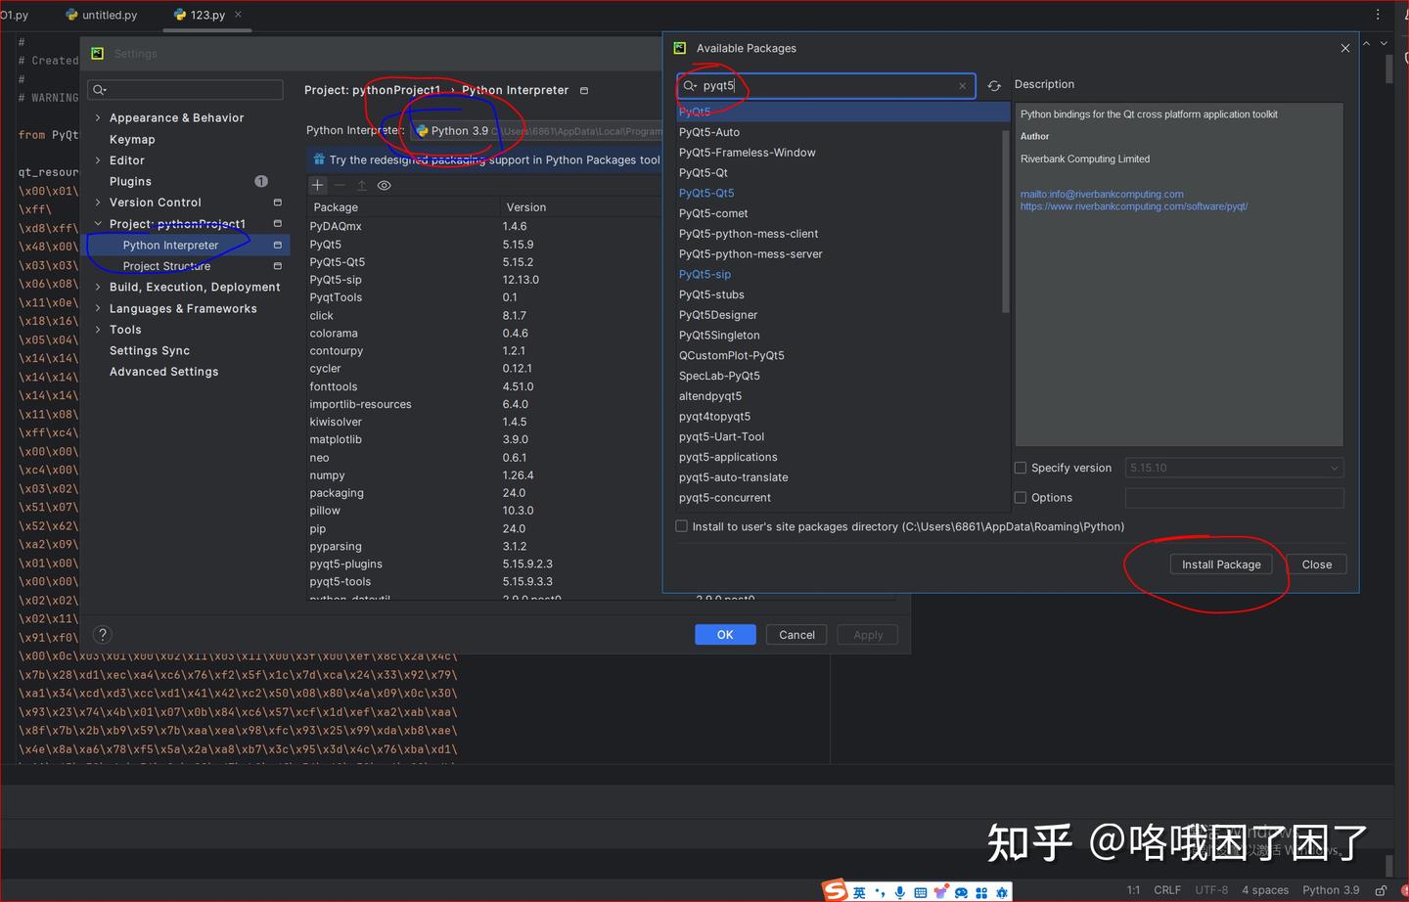Check Install to user's site packages directory
The width and height of the screenshot is (1409, 902).
[x=681, y=525]
